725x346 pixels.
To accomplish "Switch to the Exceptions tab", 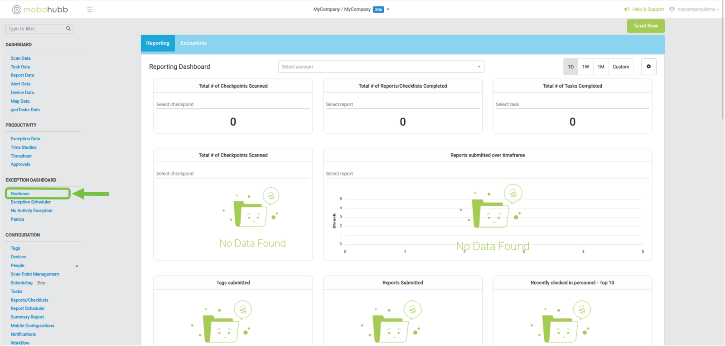I will click(x=193, y=43).
